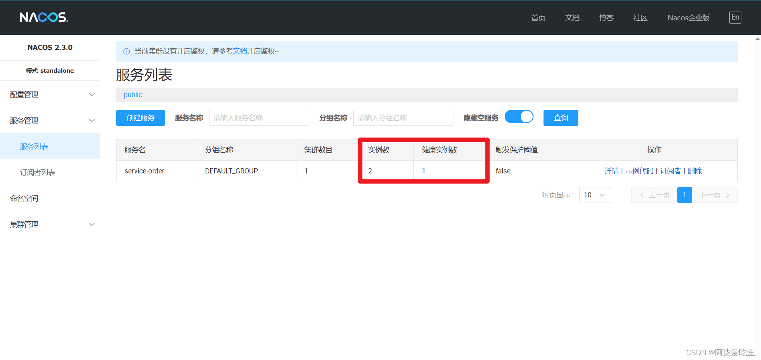Click the 模式 standalone label

click(x=50, y=71)
